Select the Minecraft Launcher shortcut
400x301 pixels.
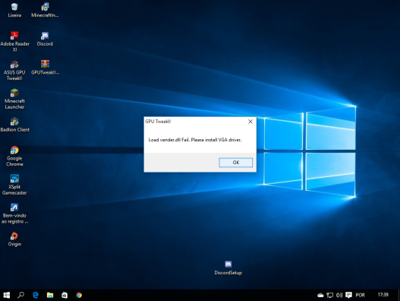(x=14, y=99)
